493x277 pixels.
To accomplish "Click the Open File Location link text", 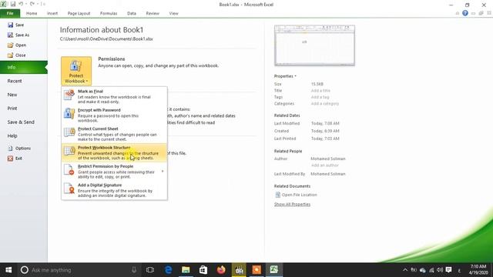I will [300, 195].
